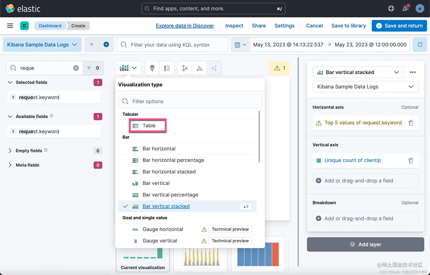Delete Unique count of clientip dimension
The height and width of the screenshot is (275, 430).
(411, 161)
